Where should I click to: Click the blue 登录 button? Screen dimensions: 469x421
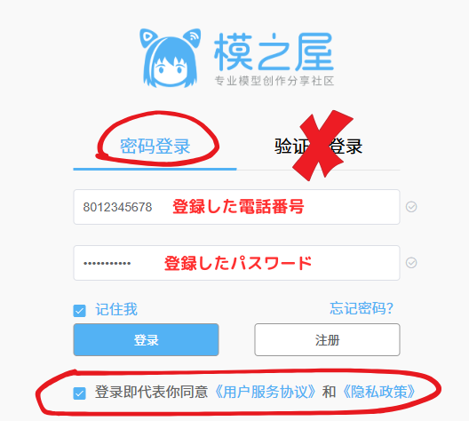click(146, 339)
